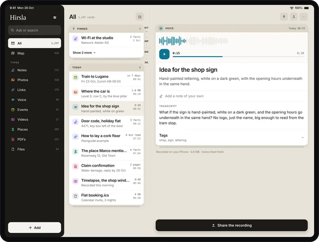Screen dimensions: 319x242
Task: Open Flat booking.ics file card
Action: coord(106,198)
